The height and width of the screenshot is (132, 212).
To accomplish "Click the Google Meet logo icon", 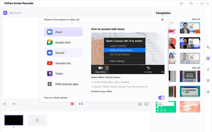I will coord(50,42).
